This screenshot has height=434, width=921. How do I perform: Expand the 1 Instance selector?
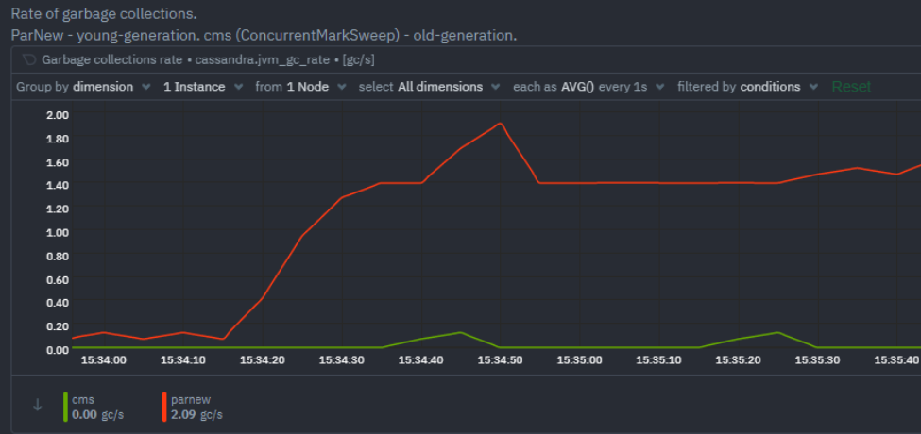point(201,87)
